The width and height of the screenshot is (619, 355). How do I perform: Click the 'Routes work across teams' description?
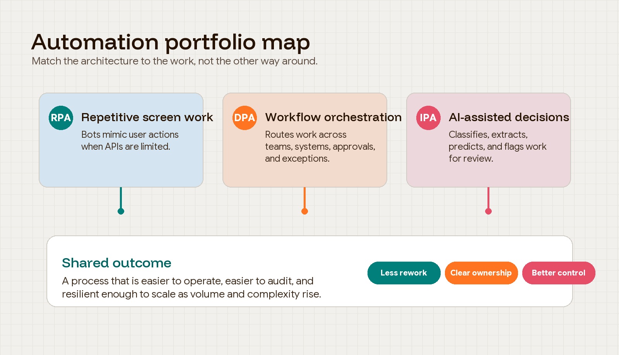click(x=320, y=147)
